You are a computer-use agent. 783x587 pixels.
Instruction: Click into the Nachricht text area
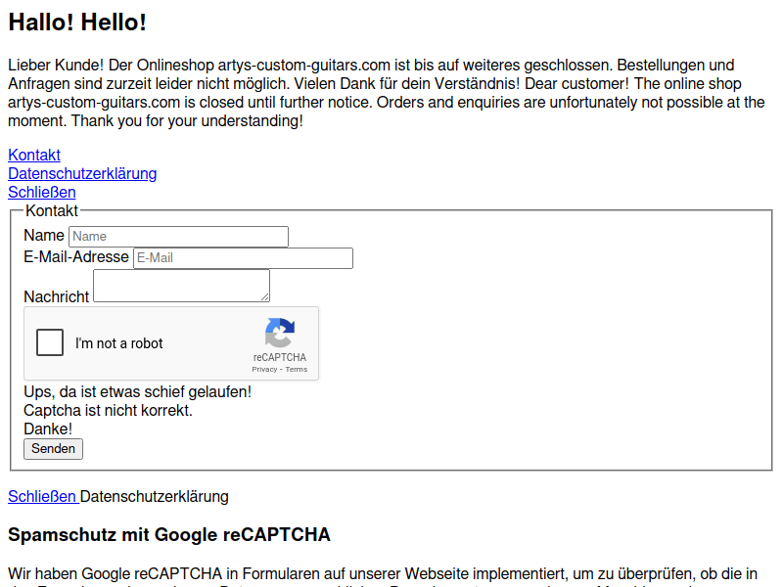[x=180, y=286]
